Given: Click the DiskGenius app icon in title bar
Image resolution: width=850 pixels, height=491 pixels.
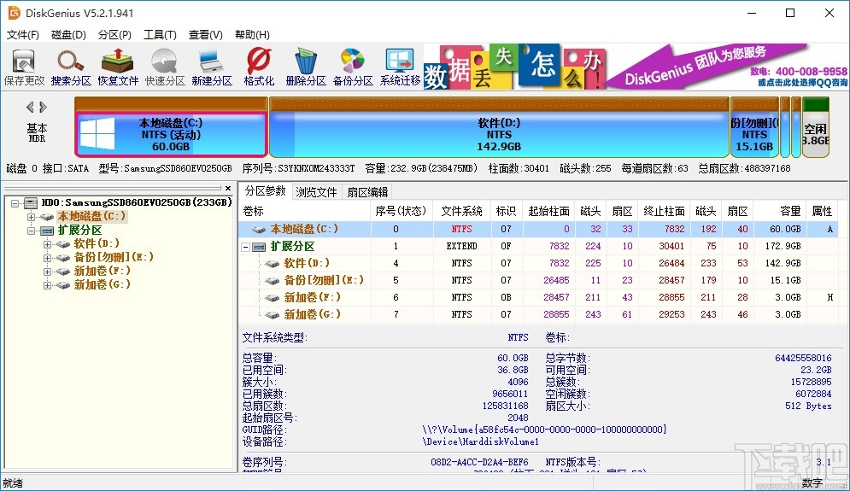Looking at the screenshot, I should click(14, 13).
